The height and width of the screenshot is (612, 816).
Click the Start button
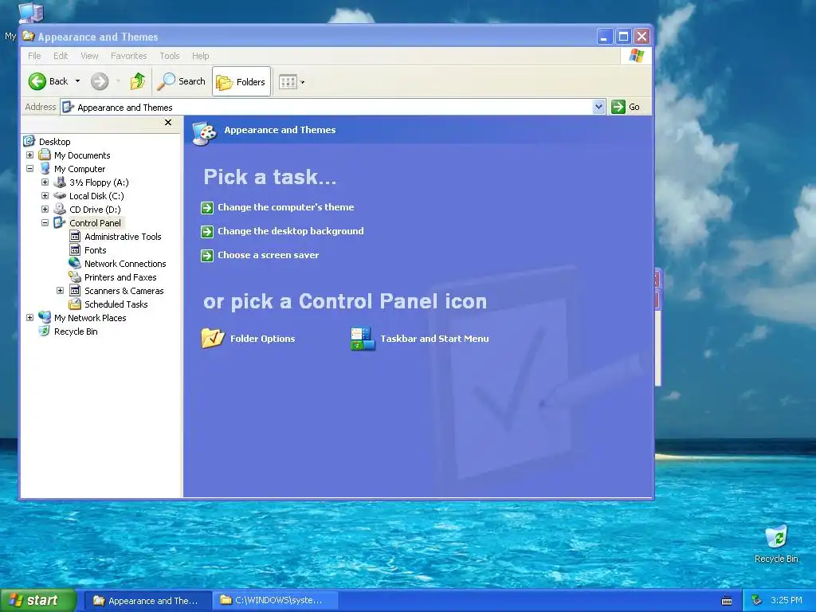(x=38, y=600)
